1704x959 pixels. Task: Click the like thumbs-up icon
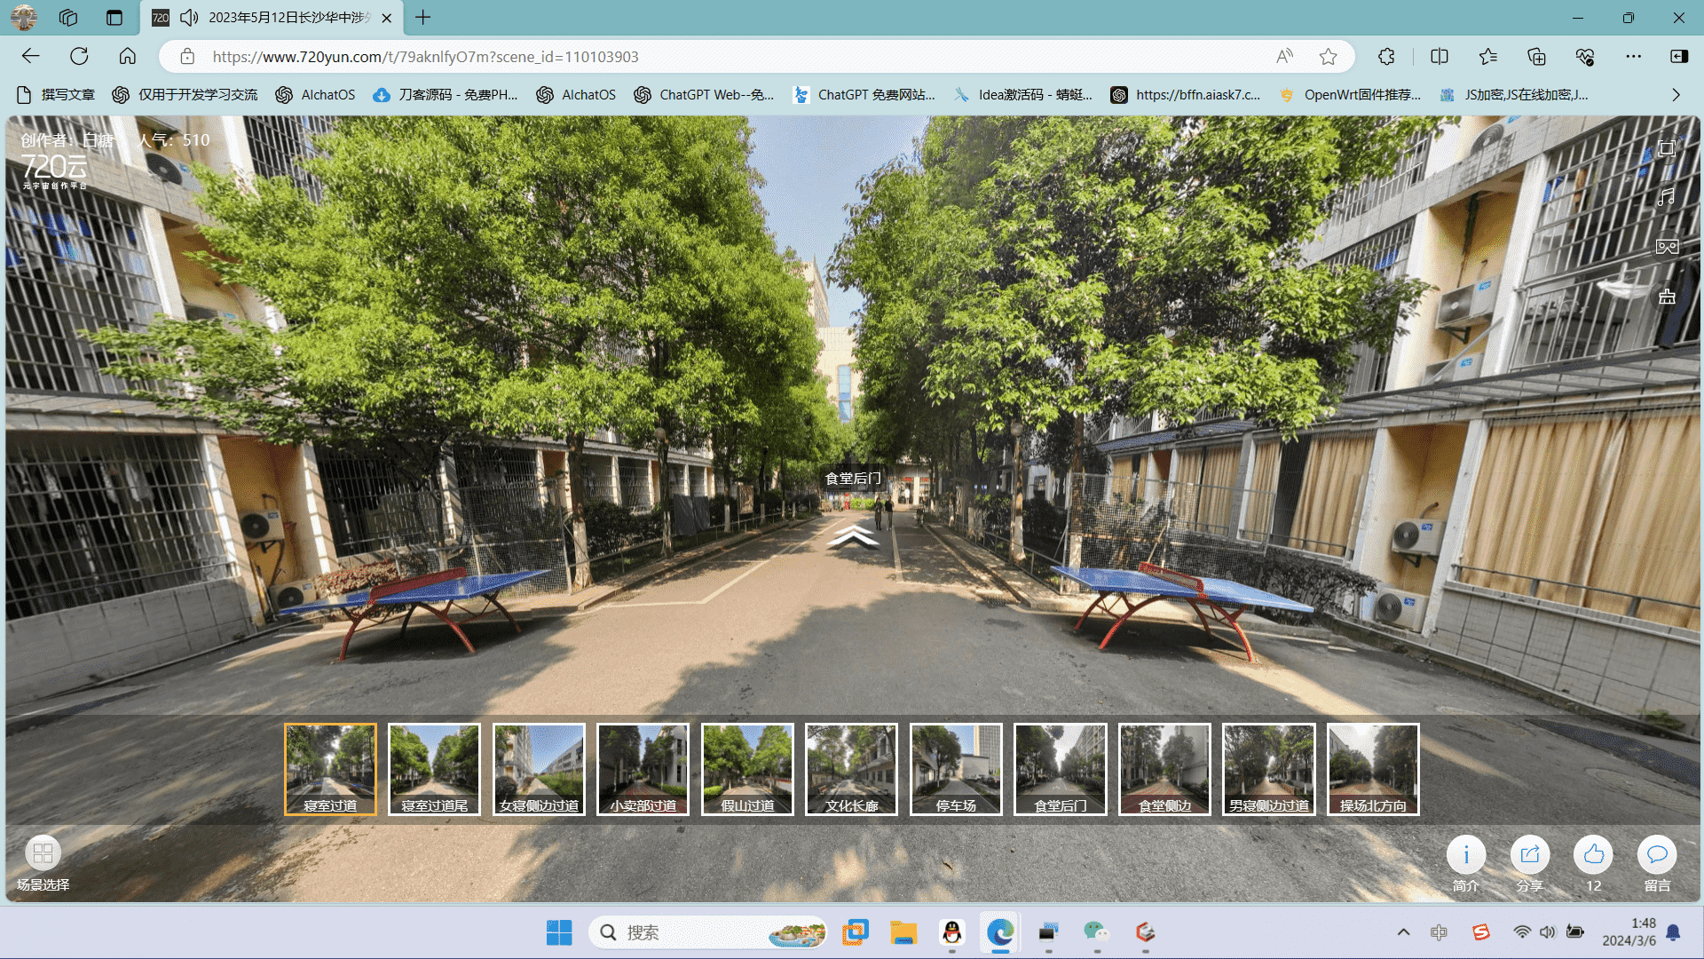1593,854
